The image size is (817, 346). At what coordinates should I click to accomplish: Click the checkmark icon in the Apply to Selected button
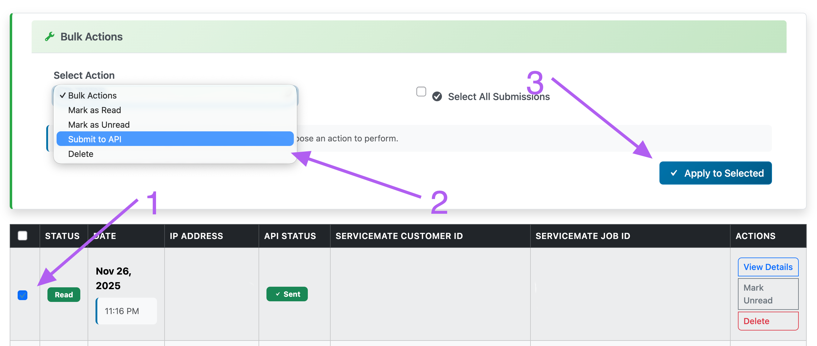[x=674, y=173]
